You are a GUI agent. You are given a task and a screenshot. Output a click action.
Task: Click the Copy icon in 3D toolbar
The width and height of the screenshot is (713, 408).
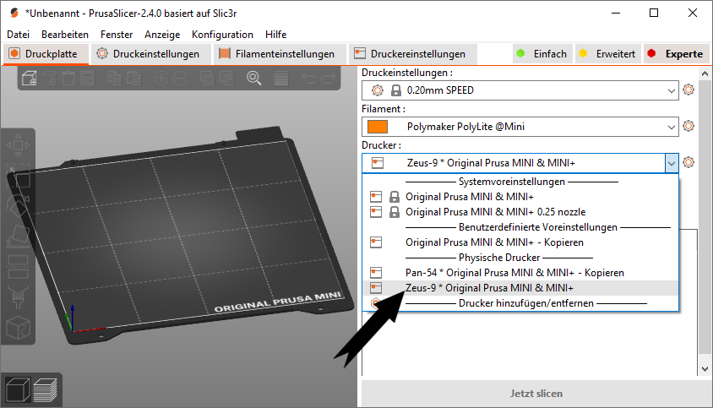point(114,78)
